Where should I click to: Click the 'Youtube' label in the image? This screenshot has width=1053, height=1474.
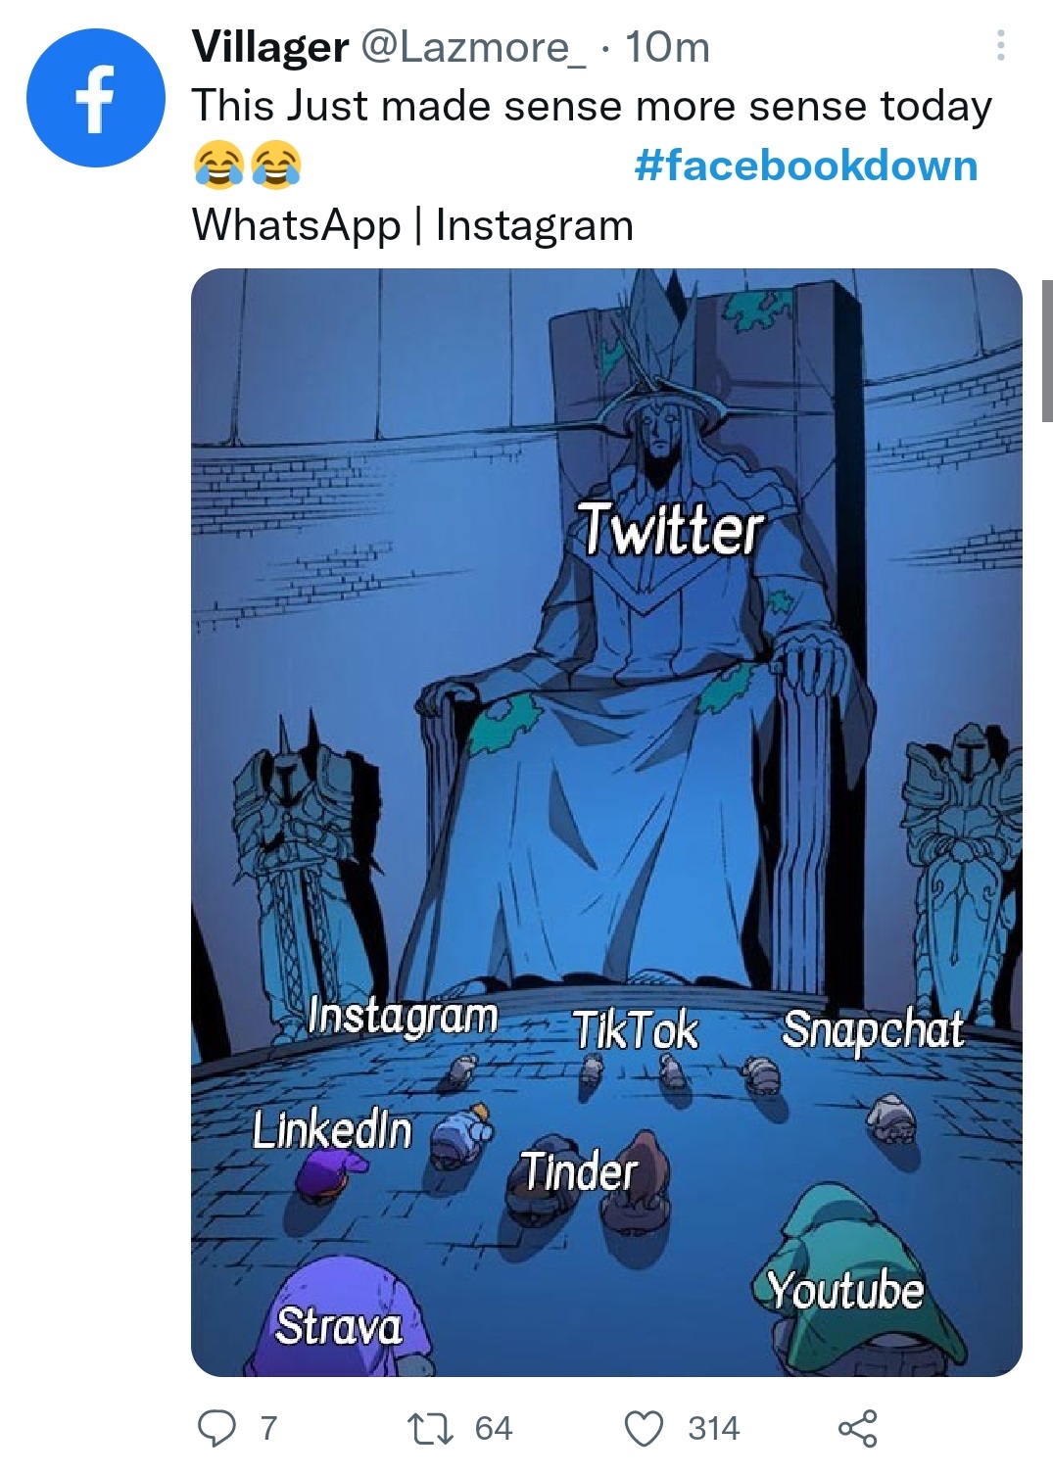click(845, 1290)
